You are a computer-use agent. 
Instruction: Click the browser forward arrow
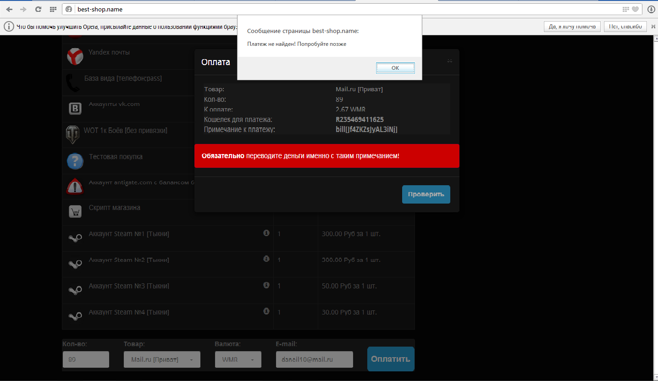(23, 9)
